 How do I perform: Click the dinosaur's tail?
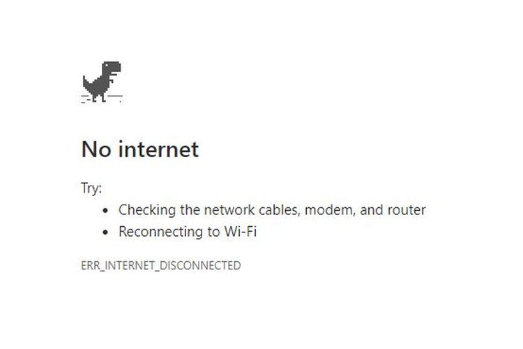click(x=86, y=82)
